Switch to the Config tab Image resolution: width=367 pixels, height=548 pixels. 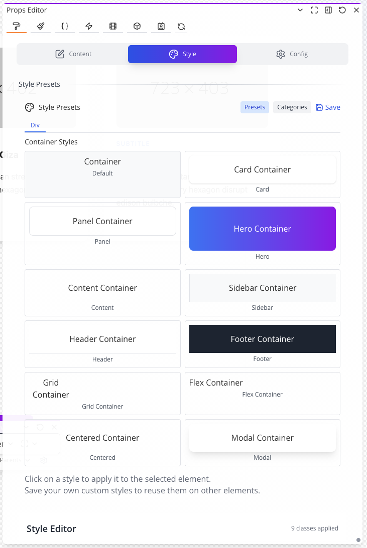point(292,54)
